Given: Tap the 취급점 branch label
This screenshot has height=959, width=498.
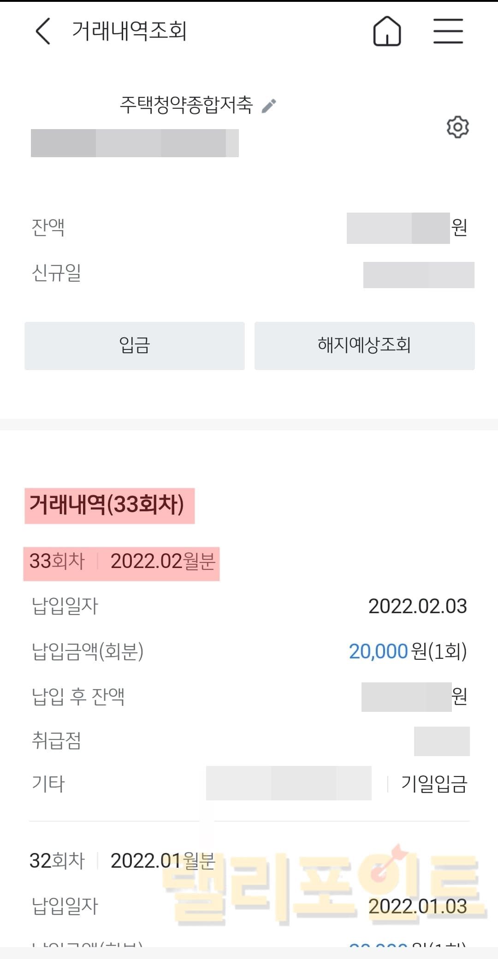Looking at the screenshot, I should (x=56, y=741).
